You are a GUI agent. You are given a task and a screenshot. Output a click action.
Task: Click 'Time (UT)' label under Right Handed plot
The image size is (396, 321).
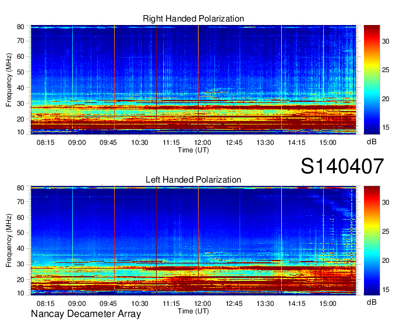pos(193,150)
